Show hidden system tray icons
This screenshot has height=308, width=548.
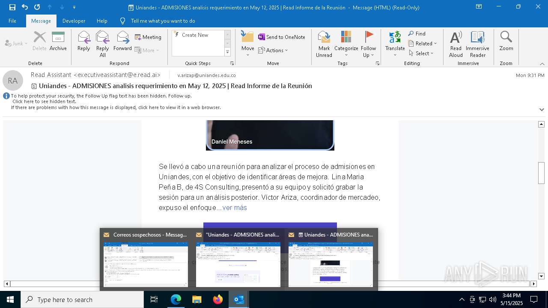point(462,299)
